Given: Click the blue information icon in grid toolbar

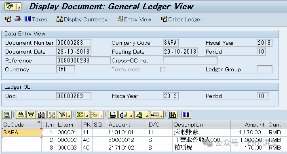Looking at the screenshot, I should point(186,115).
